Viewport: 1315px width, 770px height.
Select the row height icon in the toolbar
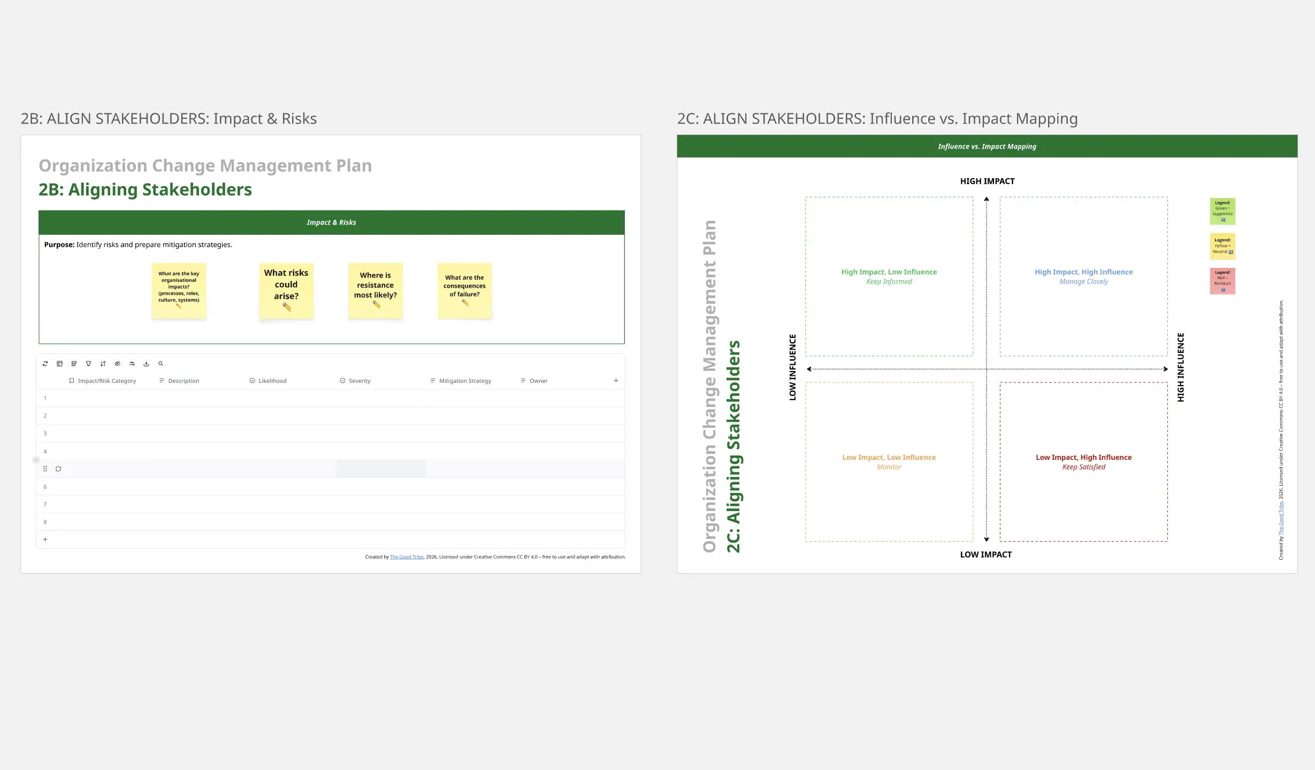74,364
